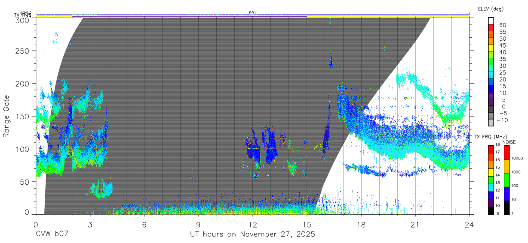Click the "CVW b07" radar beam label
The height and width of the screenshot is (243, 528).
[52, 234]
